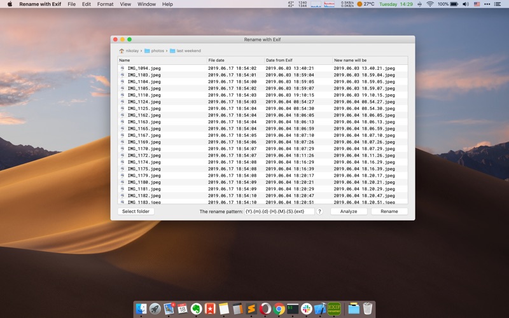
Task: Open the gray-orange calculator icon in Dock
Action: click(x=237, y=308)
